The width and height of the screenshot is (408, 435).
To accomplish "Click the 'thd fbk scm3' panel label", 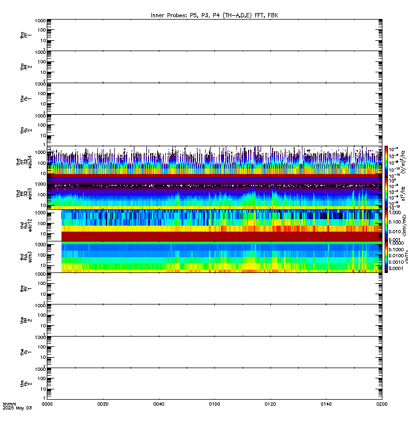I will 26,257.
